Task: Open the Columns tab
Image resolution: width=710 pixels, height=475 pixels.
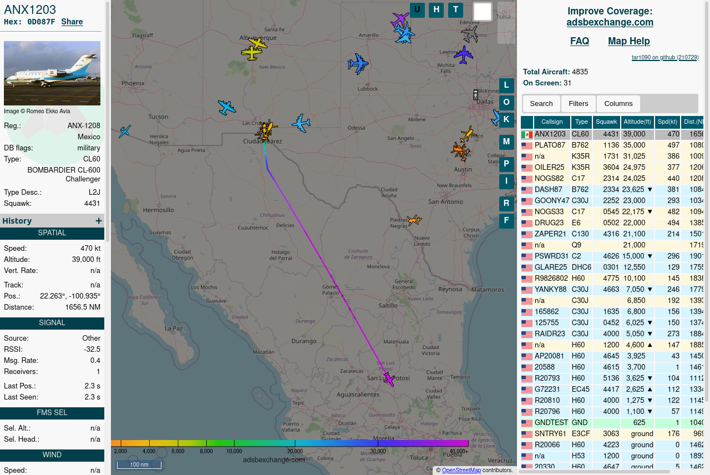Action: point(618,104)
